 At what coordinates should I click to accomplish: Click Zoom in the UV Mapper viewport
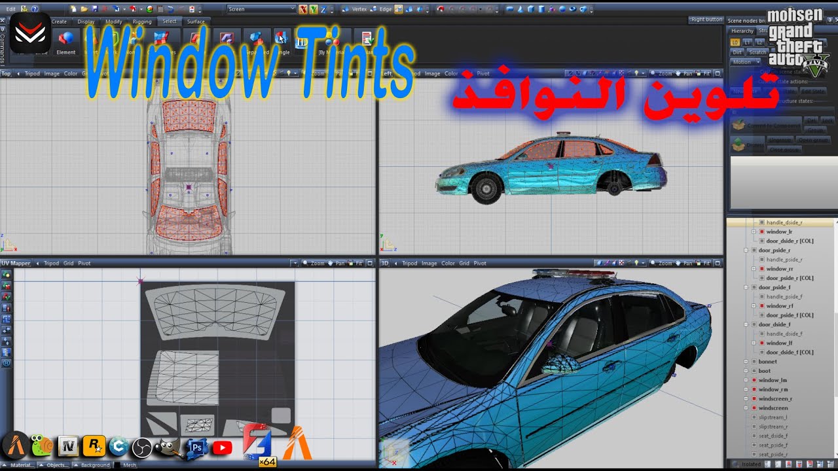coord(314,263)
